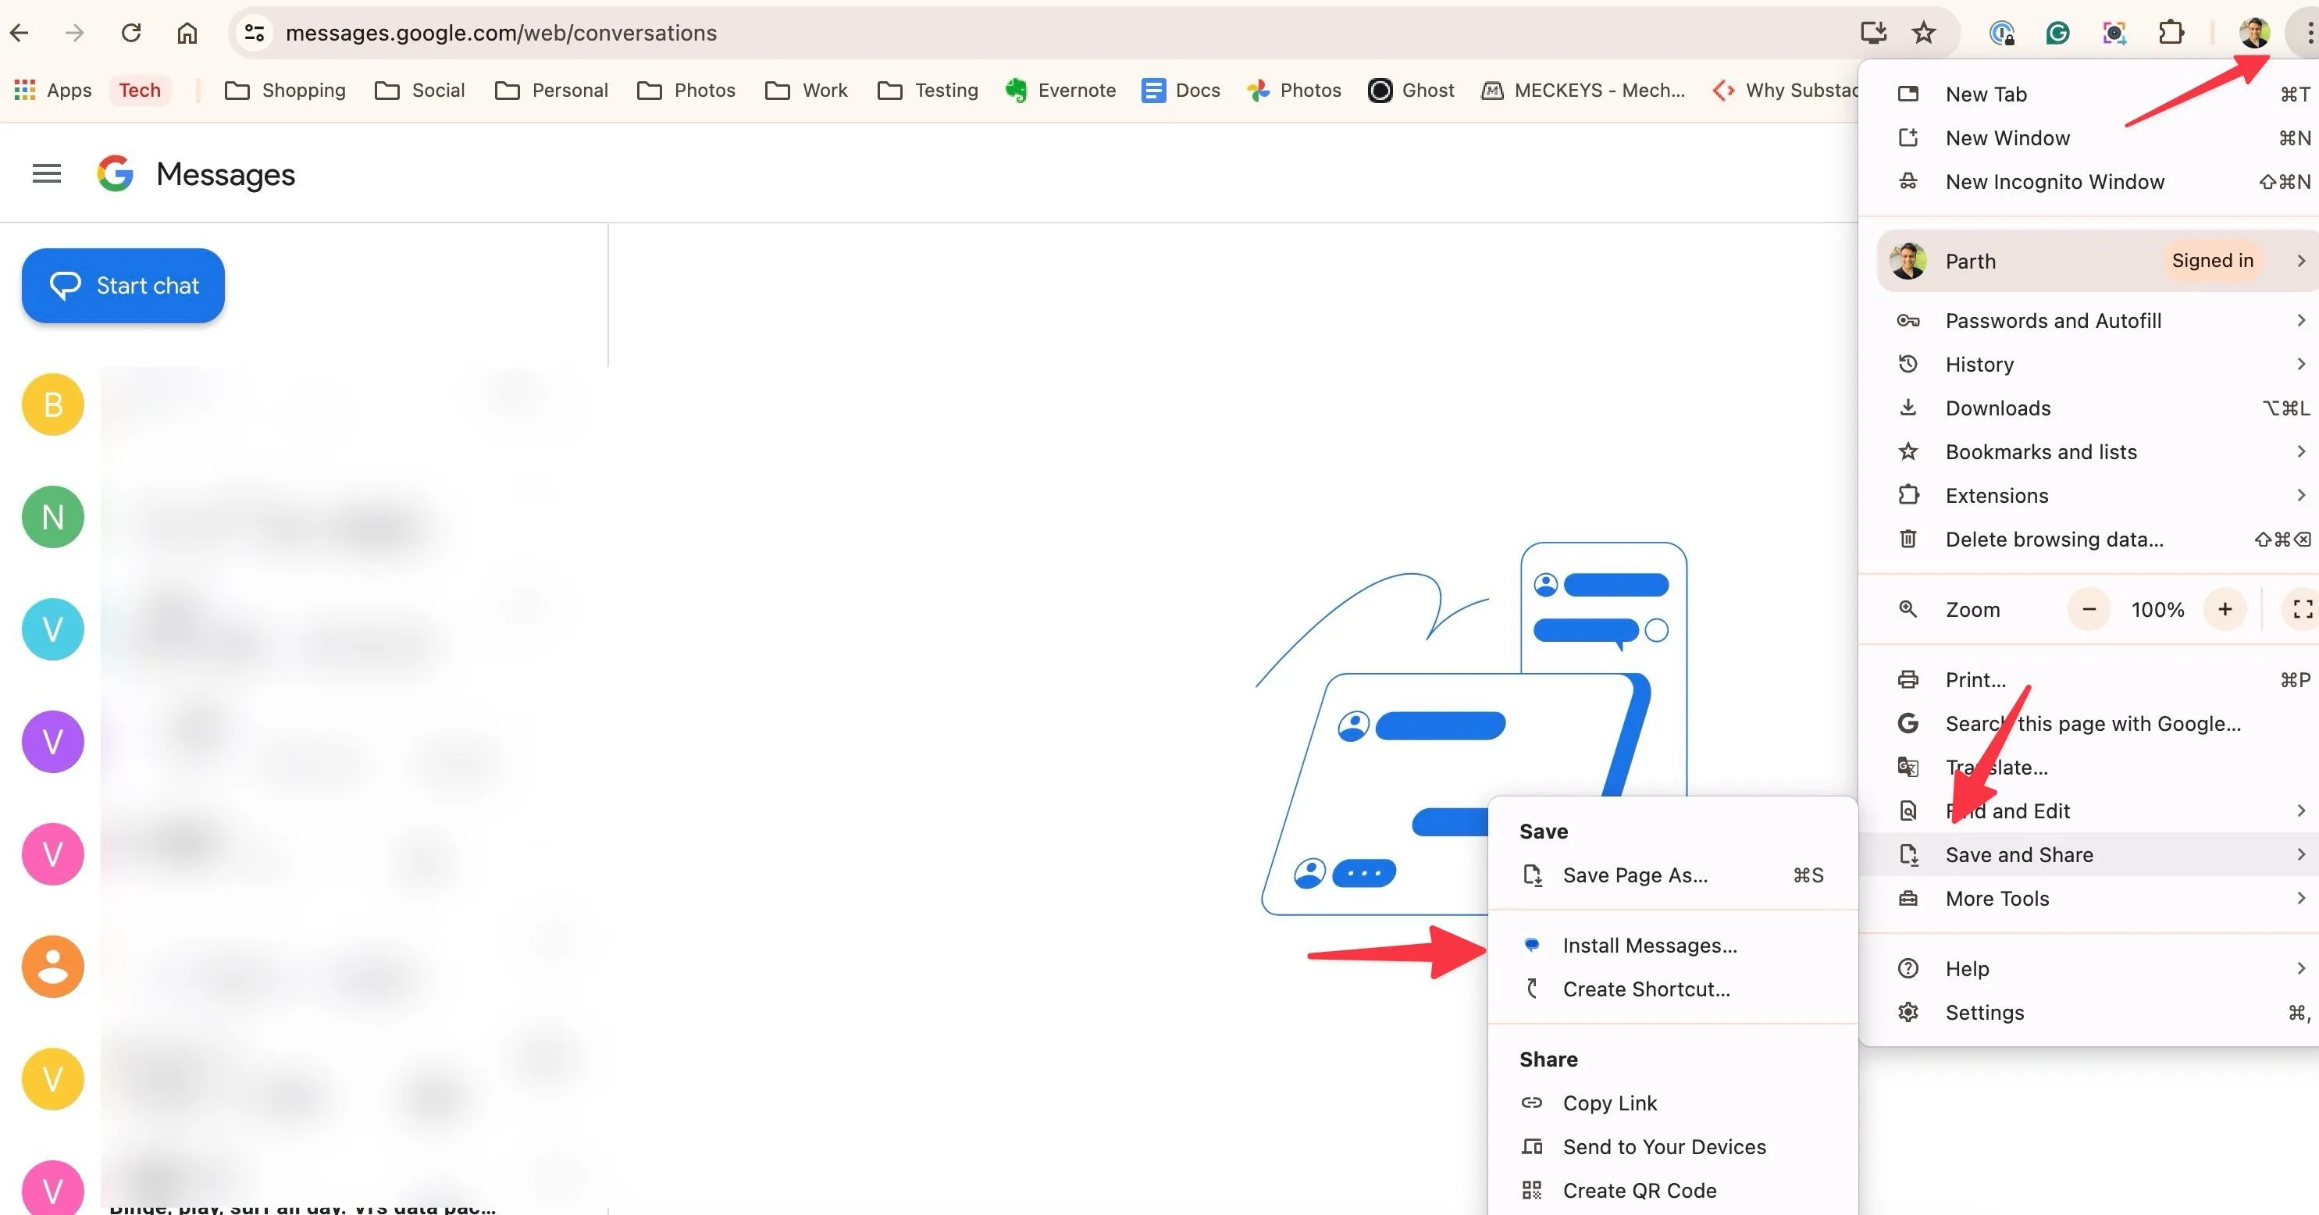Open the Messages hamburger menu
Image resolution: width=2319 pixels, height=1215 pixels.
pos(46,173)
